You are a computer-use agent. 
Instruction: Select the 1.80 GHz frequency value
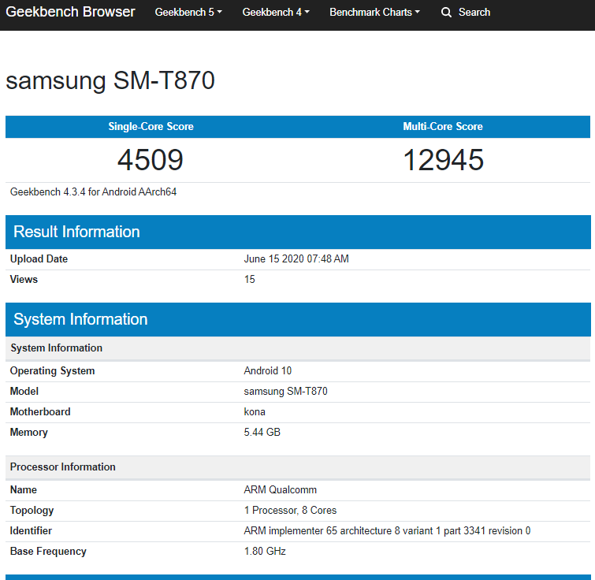pyautogui.click(x=265, y=551)
